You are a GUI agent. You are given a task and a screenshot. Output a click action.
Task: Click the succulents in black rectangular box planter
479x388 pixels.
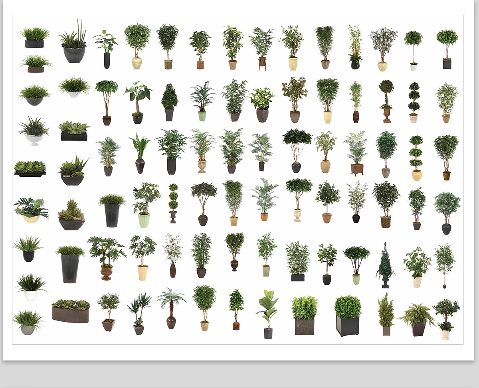point(74,131)
